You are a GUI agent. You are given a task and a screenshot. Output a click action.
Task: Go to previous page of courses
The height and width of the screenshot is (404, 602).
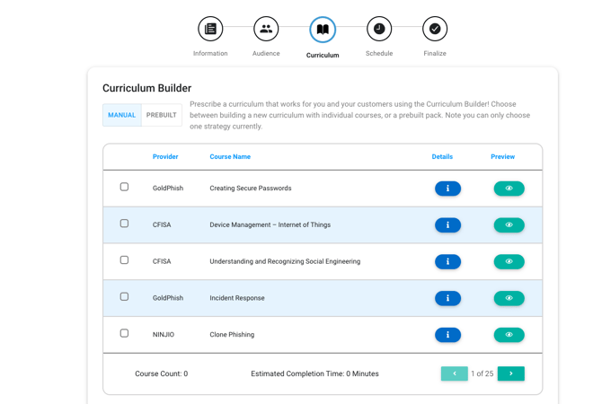pos(454,373)
